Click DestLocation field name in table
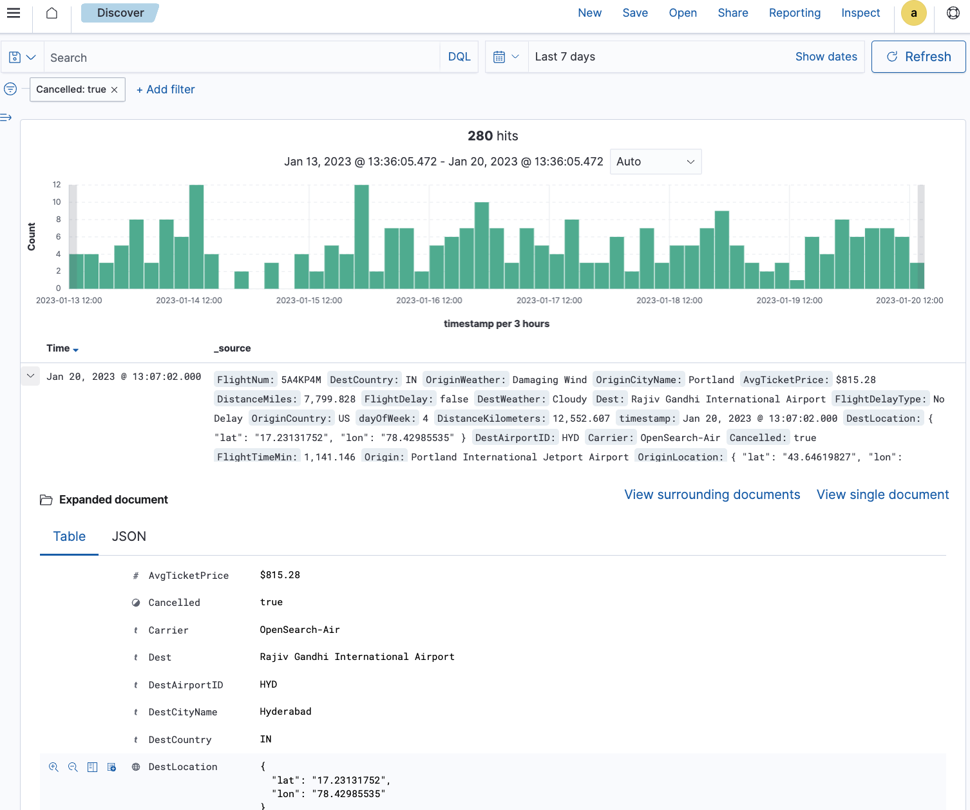The height and width of the screenshot is (810, 970). tap(183, 767)
